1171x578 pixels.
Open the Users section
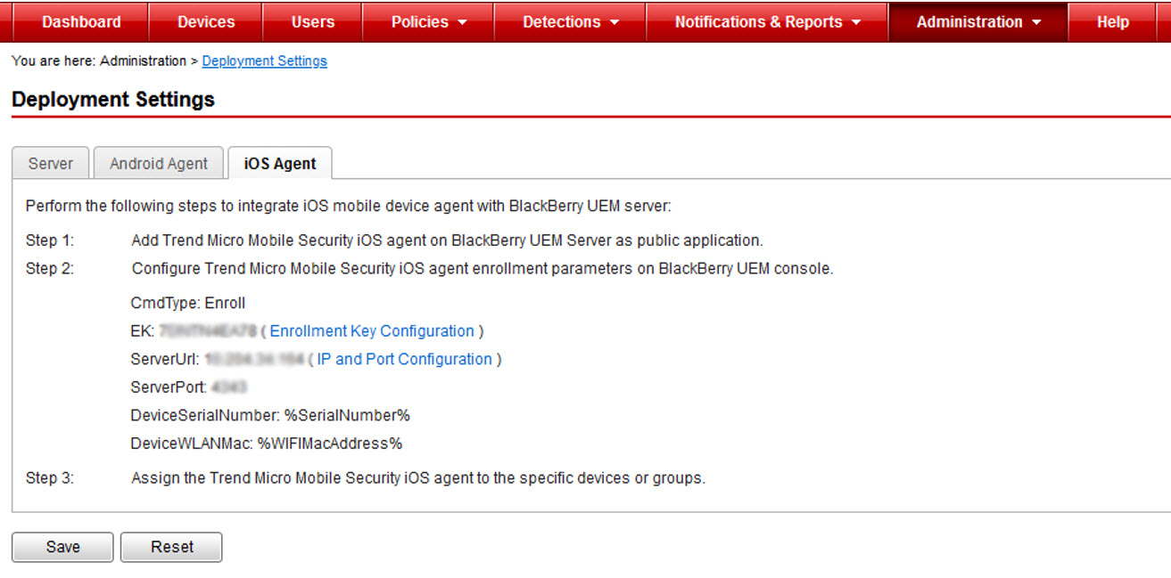coord(313,22)
